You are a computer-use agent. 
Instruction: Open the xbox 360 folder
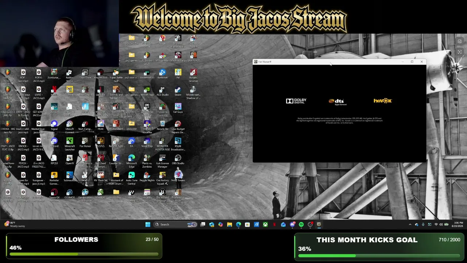click(x=131, y=125)
